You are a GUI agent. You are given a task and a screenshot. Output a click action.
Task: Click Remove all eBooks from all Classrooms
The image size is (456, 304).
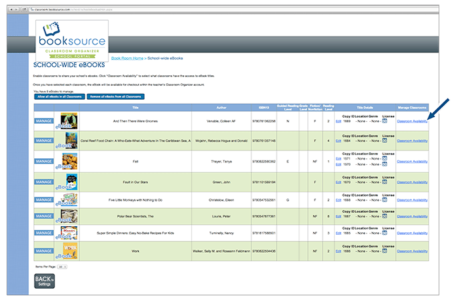(115, 96)
